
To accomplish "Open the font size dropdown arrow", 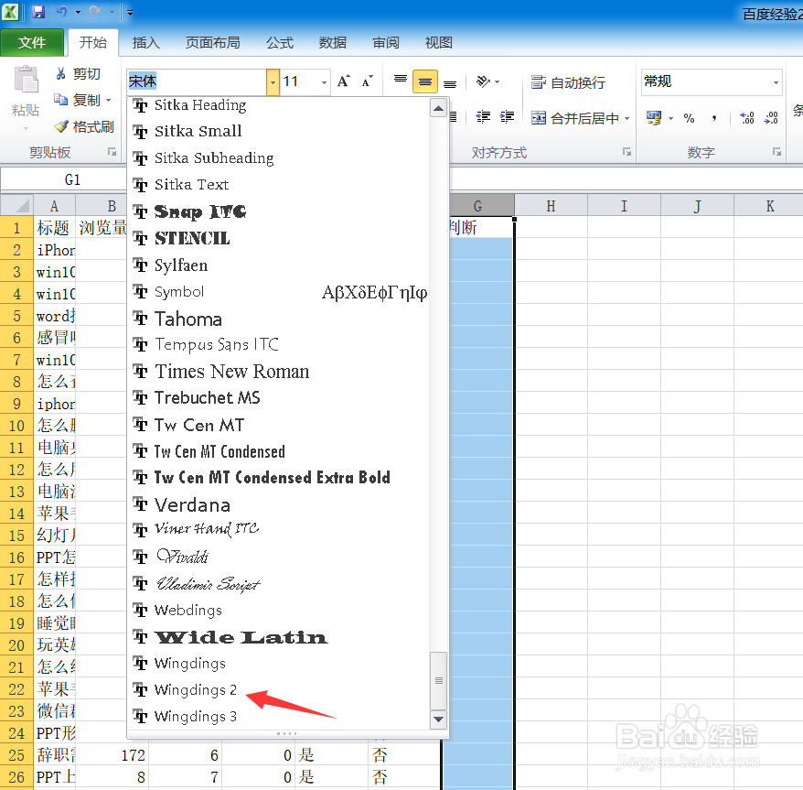I will coord(324,82).
